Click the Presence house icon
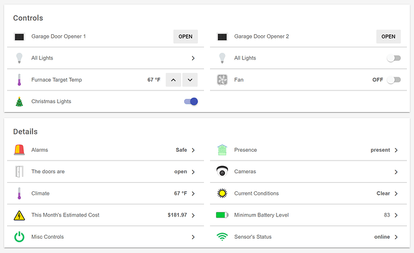The image size is (414, 253). coord(223,150)
